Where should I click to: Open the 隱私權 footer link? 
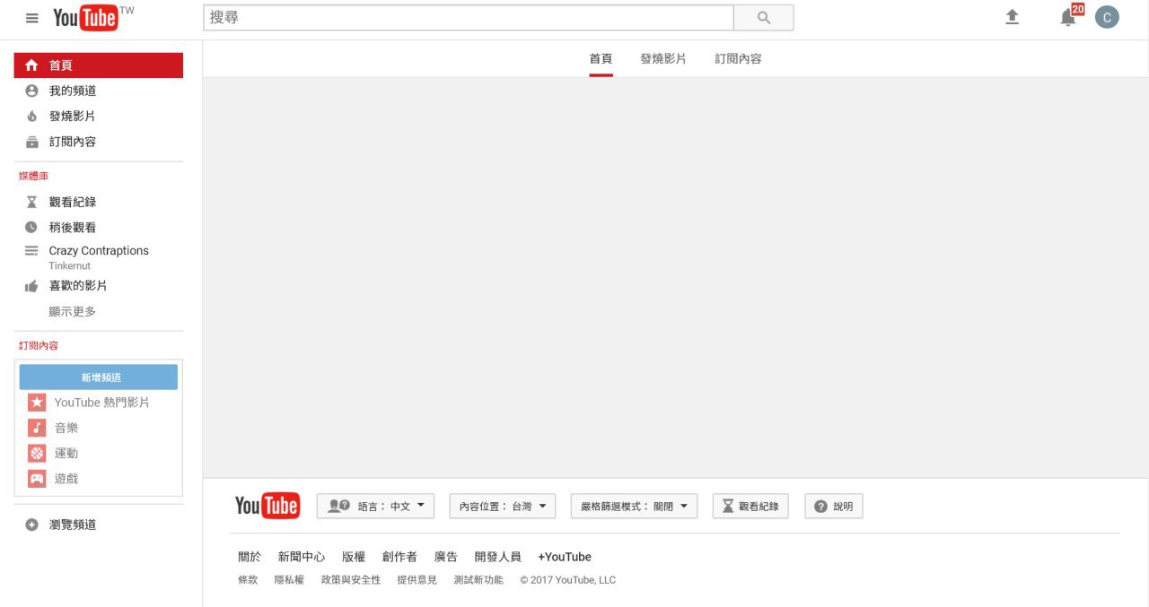pos(289,580)
